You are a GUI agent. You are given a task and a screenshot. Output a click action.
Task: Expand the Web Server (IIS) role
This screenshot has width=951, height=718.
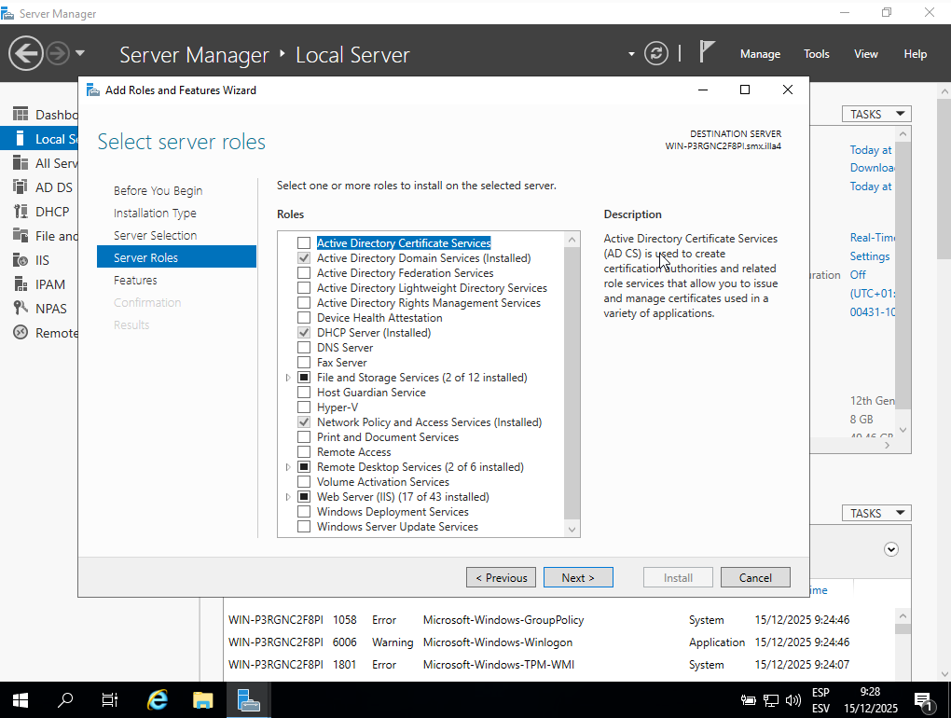click(289, 497)
